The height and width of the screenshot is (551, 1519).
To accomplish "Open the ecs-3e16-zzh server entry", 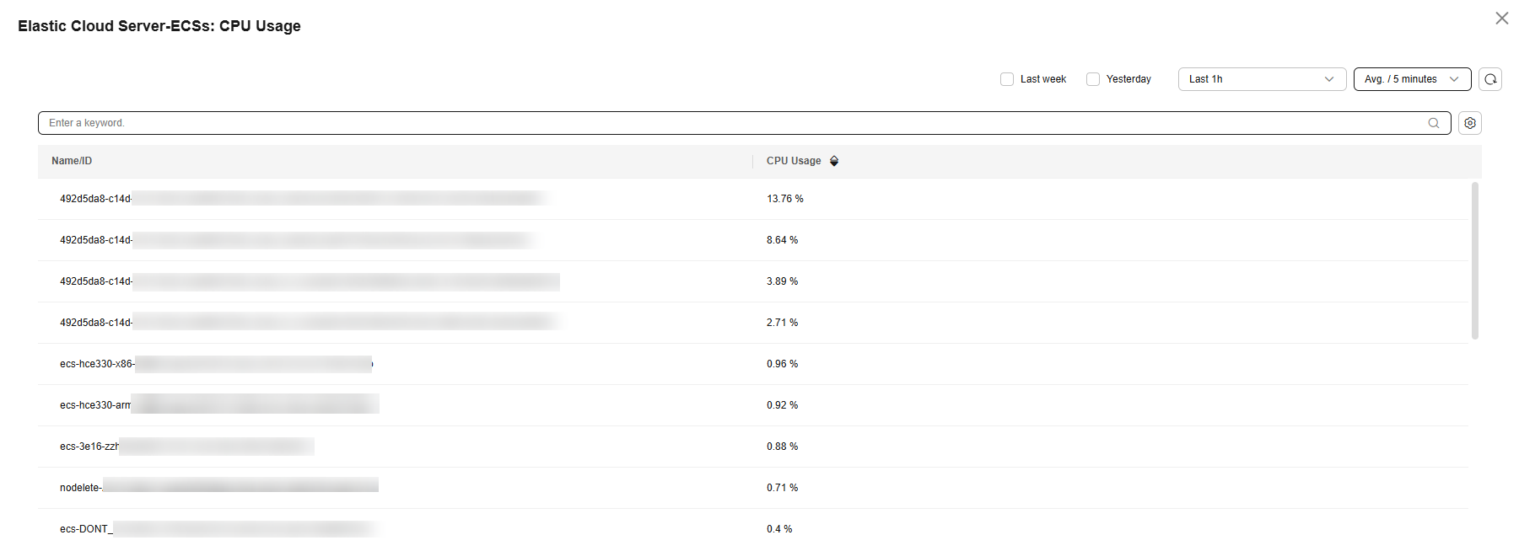I will tap(89, 447).
